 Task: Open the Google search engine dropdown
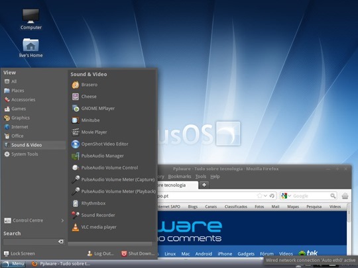coord(286,196)
